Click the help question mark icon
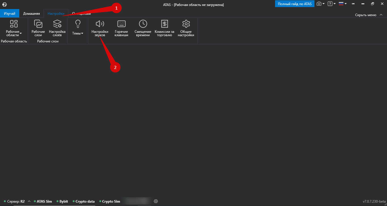This screenshot has width=387, height=206. tap(330, 4)
